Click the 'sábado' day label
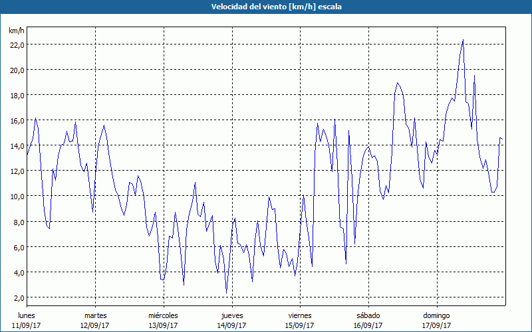The image size is (532, 332). click(368, 315)
